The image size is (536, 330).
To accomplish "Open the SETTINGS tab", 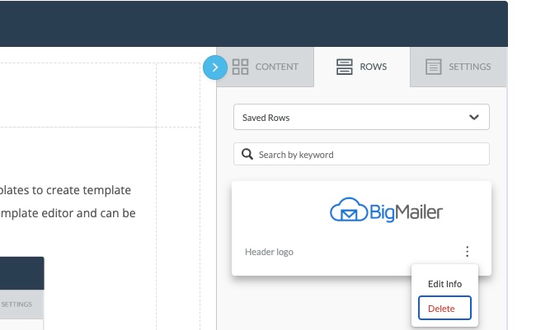I will pos(458,67).
